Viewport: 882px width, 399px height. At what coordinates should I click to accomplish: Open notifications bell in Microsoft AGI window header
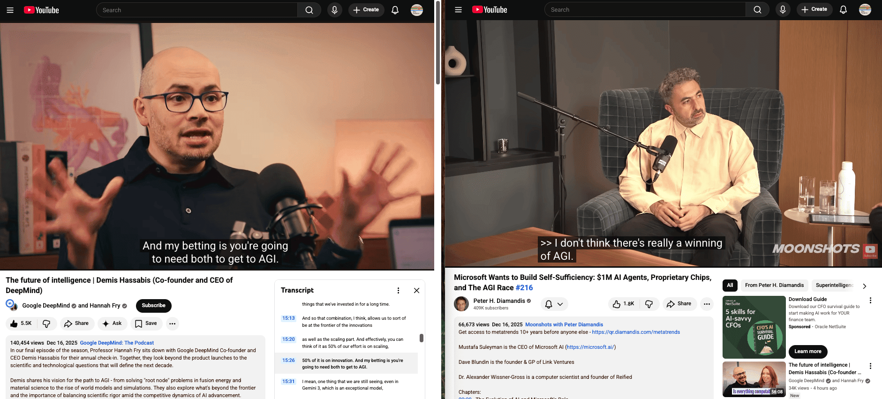[843, 9]
